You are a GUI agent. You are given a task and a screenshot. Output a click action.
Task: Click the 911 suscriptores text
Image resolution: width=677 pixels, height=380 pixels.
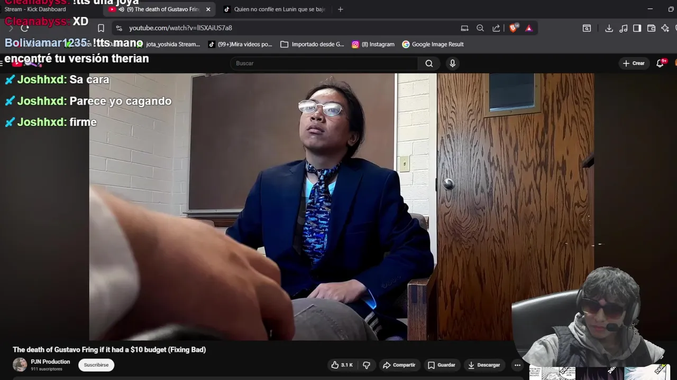[47, 369]
